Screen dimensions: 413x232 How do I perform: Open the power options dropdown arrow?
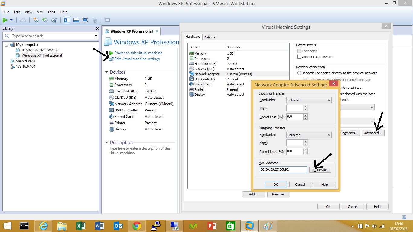(x=11, y=20)
